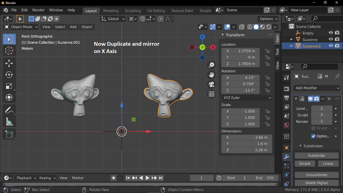Viewport: 343px width, 193px height.
Task: Toggle X-ray view in viewport header
Action: pos(242,27)
